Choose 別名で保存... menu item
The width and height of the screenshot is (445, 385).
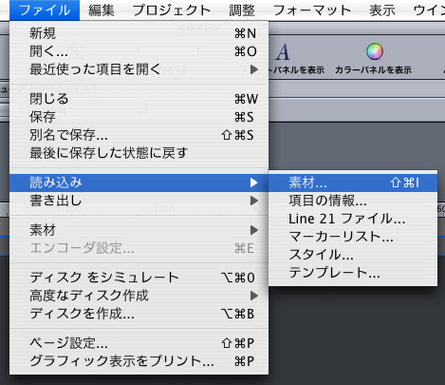(139, 135)
